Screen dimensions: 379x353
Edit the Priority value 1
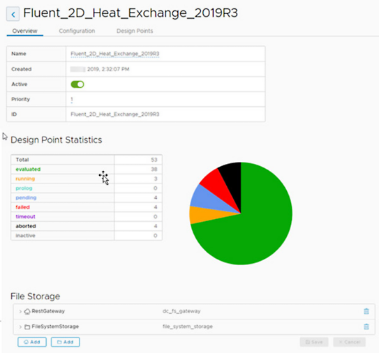(72, 99)
